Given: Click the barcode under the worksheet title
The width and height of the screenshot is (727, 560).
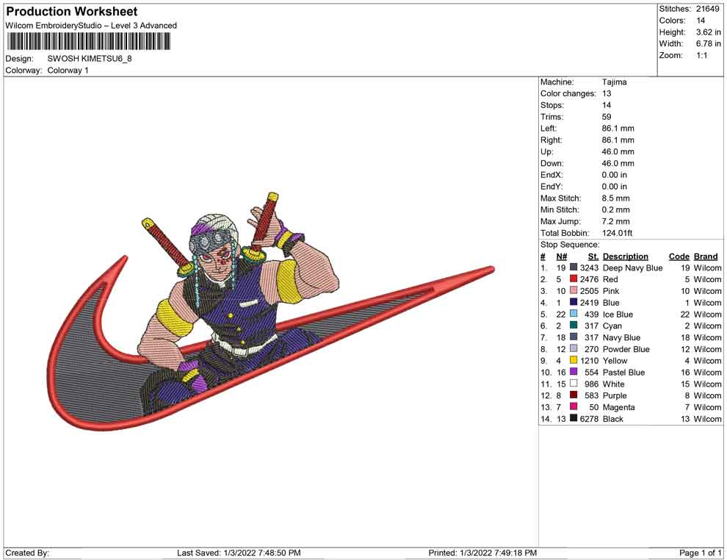Looking at the screenshot, I should coord(88,42).
